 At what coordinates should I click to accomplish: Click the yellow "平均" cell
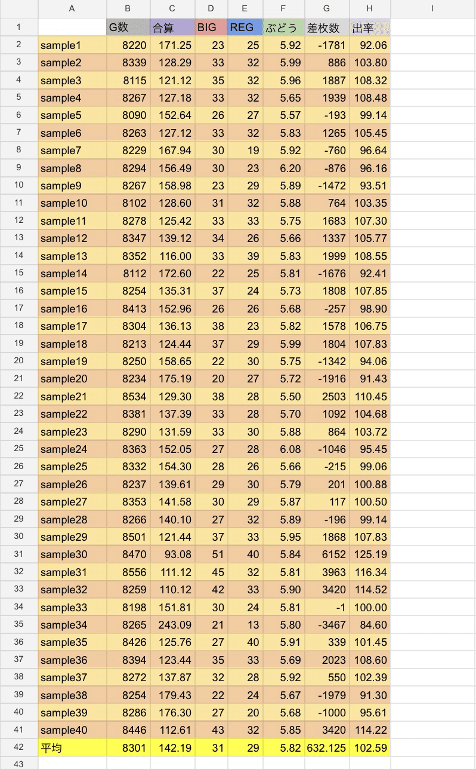[x=72, y=747]
